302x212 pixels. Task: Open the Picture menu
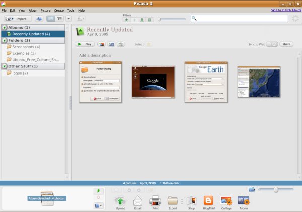[x=45, y=11]
